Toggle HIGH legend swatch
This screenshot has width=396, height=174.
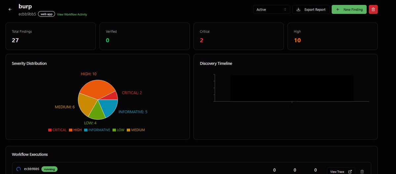pyautogui.click(x=71, y=130)
